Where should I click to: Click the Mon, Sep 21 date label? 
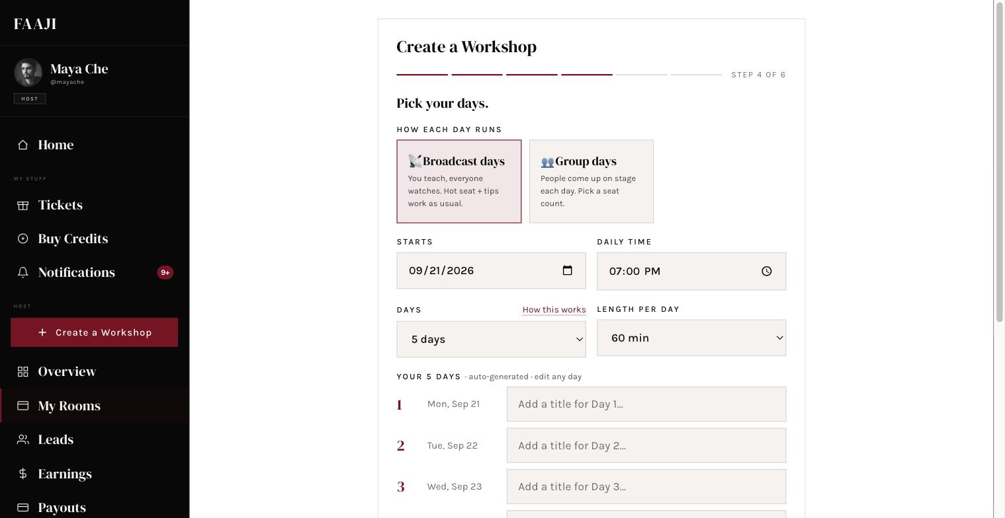click(x=453, y=404)
